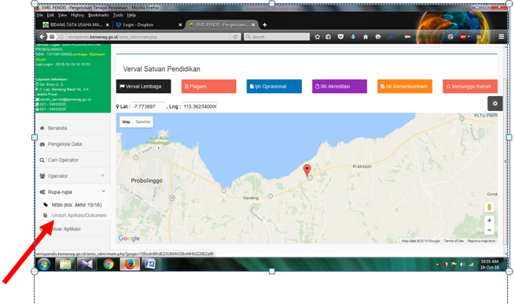The image size is (515, 304).
Task: Open the bookmarks list clipboard icon
Action: tap(328, 37)
